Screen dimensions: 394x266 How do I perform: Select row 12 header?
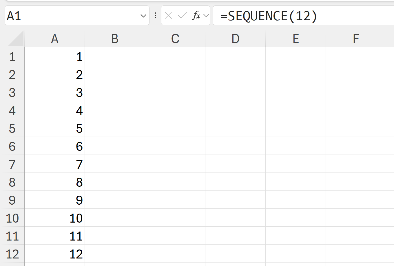(x=12, y=254)
